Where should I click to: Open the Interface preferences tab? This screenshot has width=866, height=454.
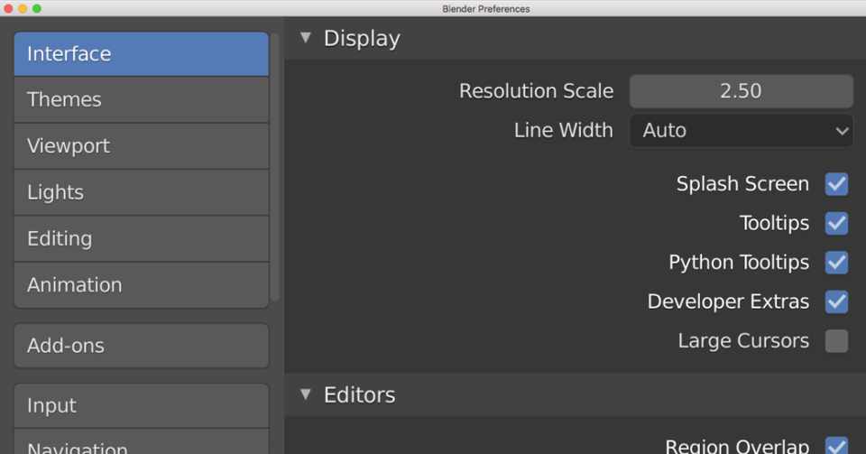pos(141,54)
